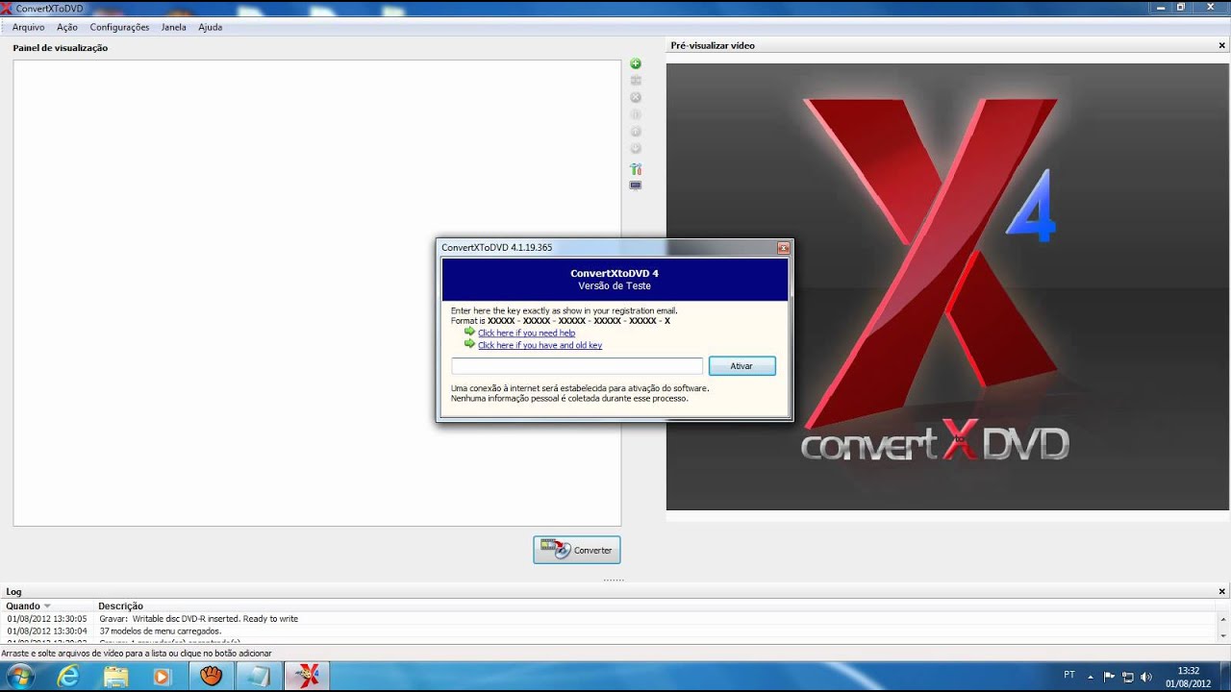This screenshot has height=692, width=1231.
Task: Click the Descrição column header
Action: 120,606
